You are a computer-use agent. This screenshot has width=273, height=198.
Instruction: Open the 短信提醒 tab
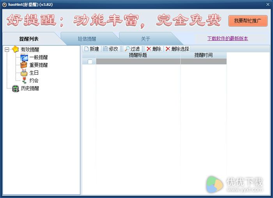[x=87, y=39]
